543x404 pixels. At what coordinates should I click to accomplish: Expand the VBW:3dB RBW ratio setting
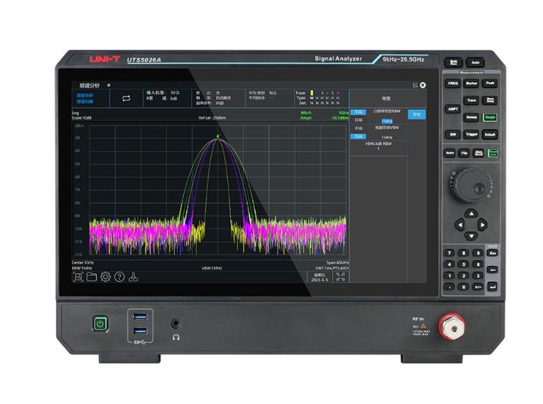coord(377,146)
